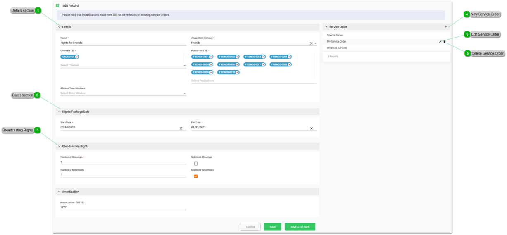Open the Acquisition Contract dropdown arrow
Screen dimensions: 507x235
316,43
